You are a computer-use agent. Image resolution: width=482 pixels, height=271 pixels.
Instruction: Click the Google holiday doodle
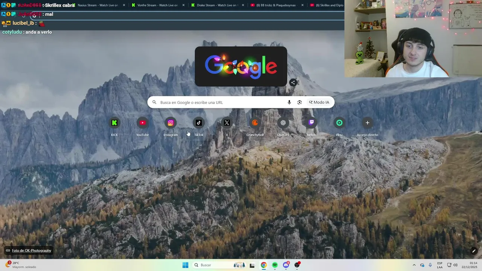click(241, 67)
